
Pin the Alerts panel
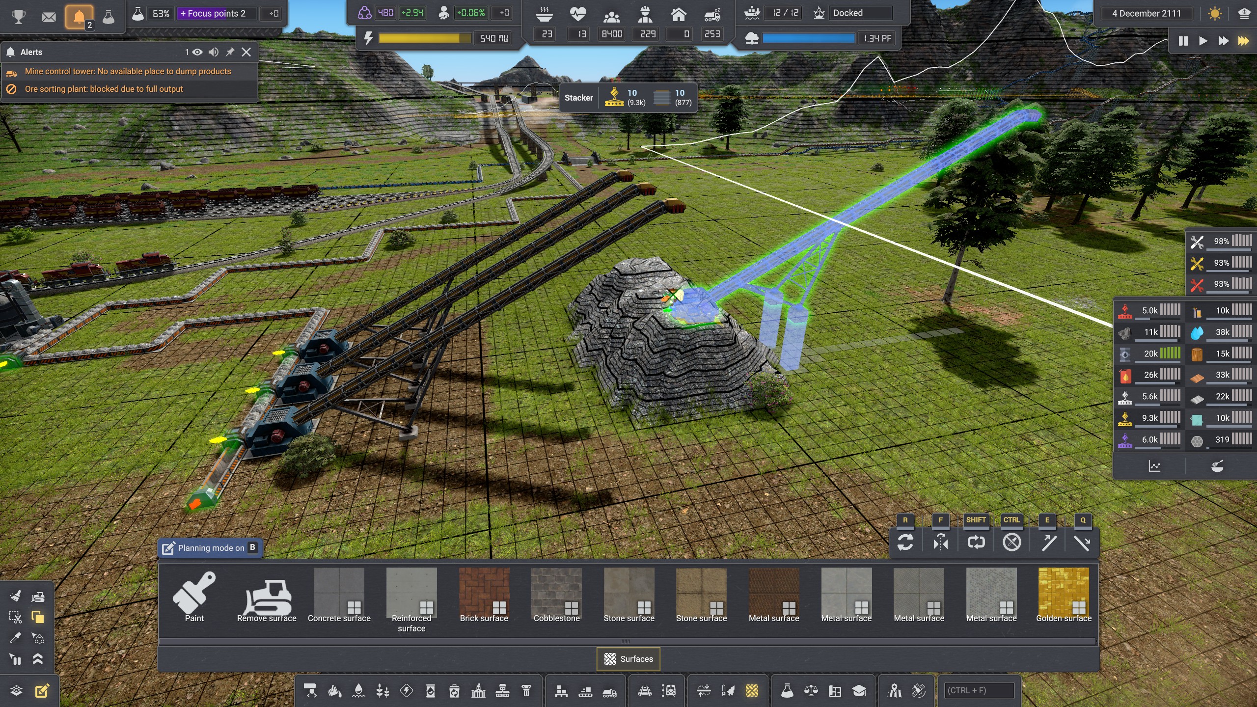coord(230,52)
